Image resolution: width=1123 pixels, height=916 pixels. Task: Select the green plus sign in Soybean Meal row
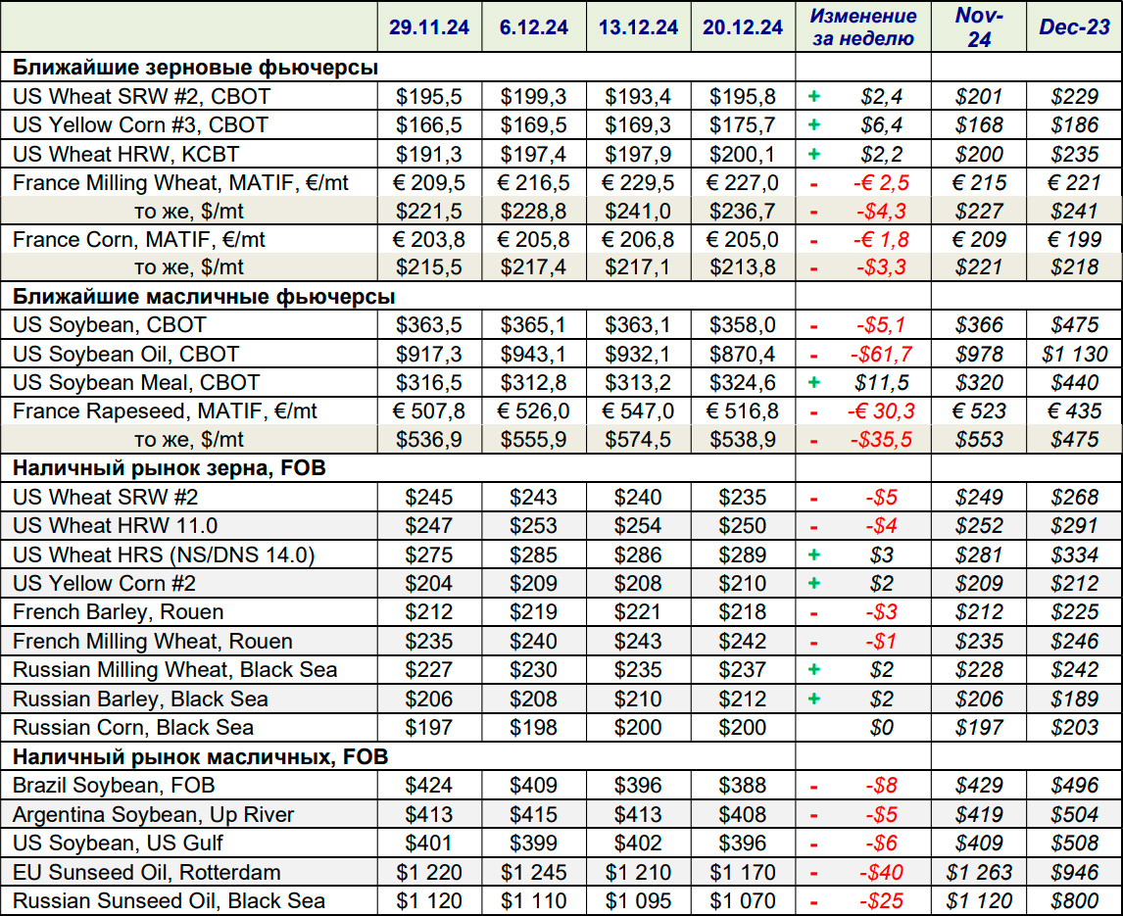tap(813, 382)
